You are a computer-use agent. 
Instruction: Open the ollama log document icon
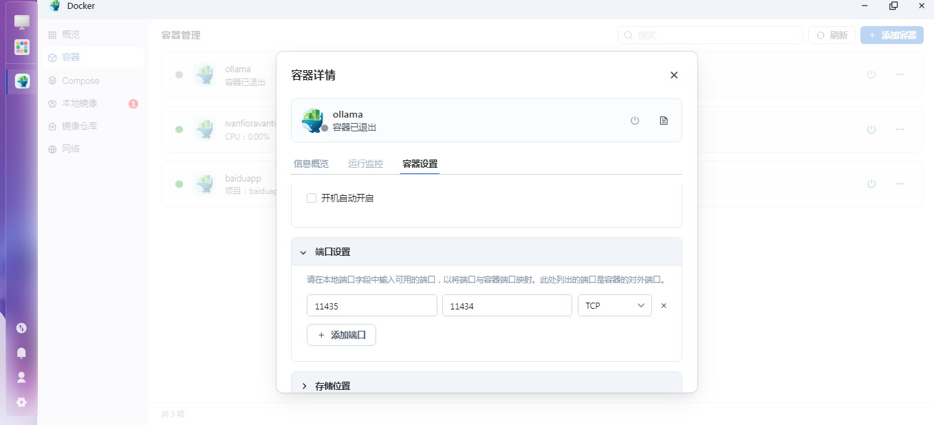coord(664,120)
